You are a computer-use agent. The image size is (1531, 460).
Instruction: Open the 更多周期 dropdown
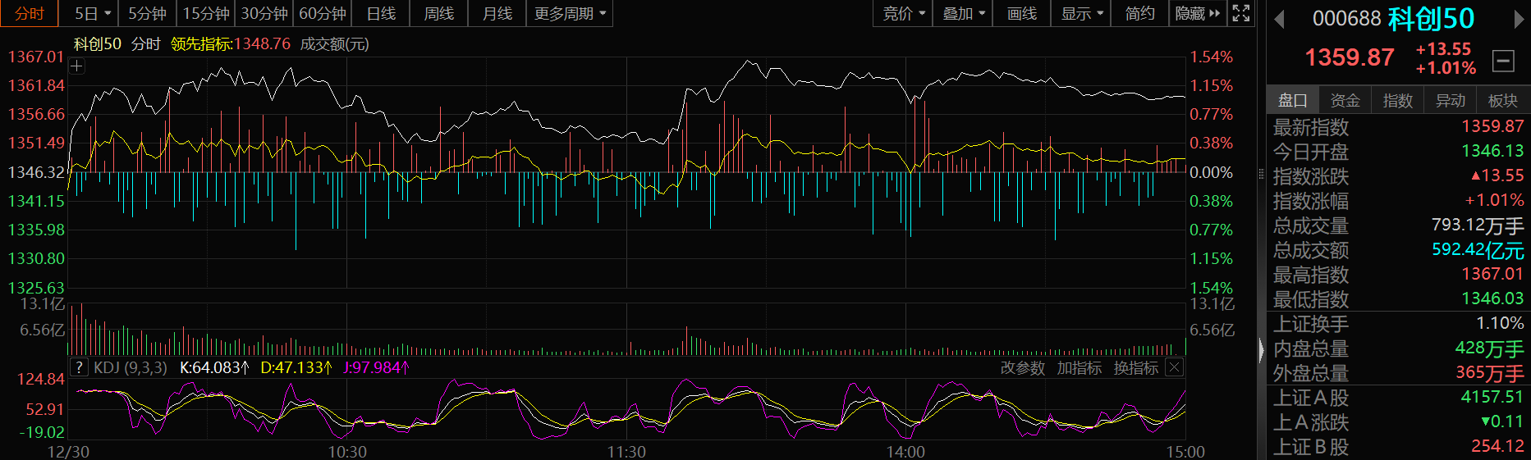(x=569, y=13)
